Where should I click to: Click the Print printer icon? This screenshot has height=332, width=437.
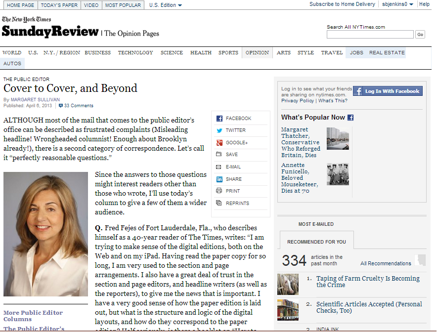tap(219, 191)
